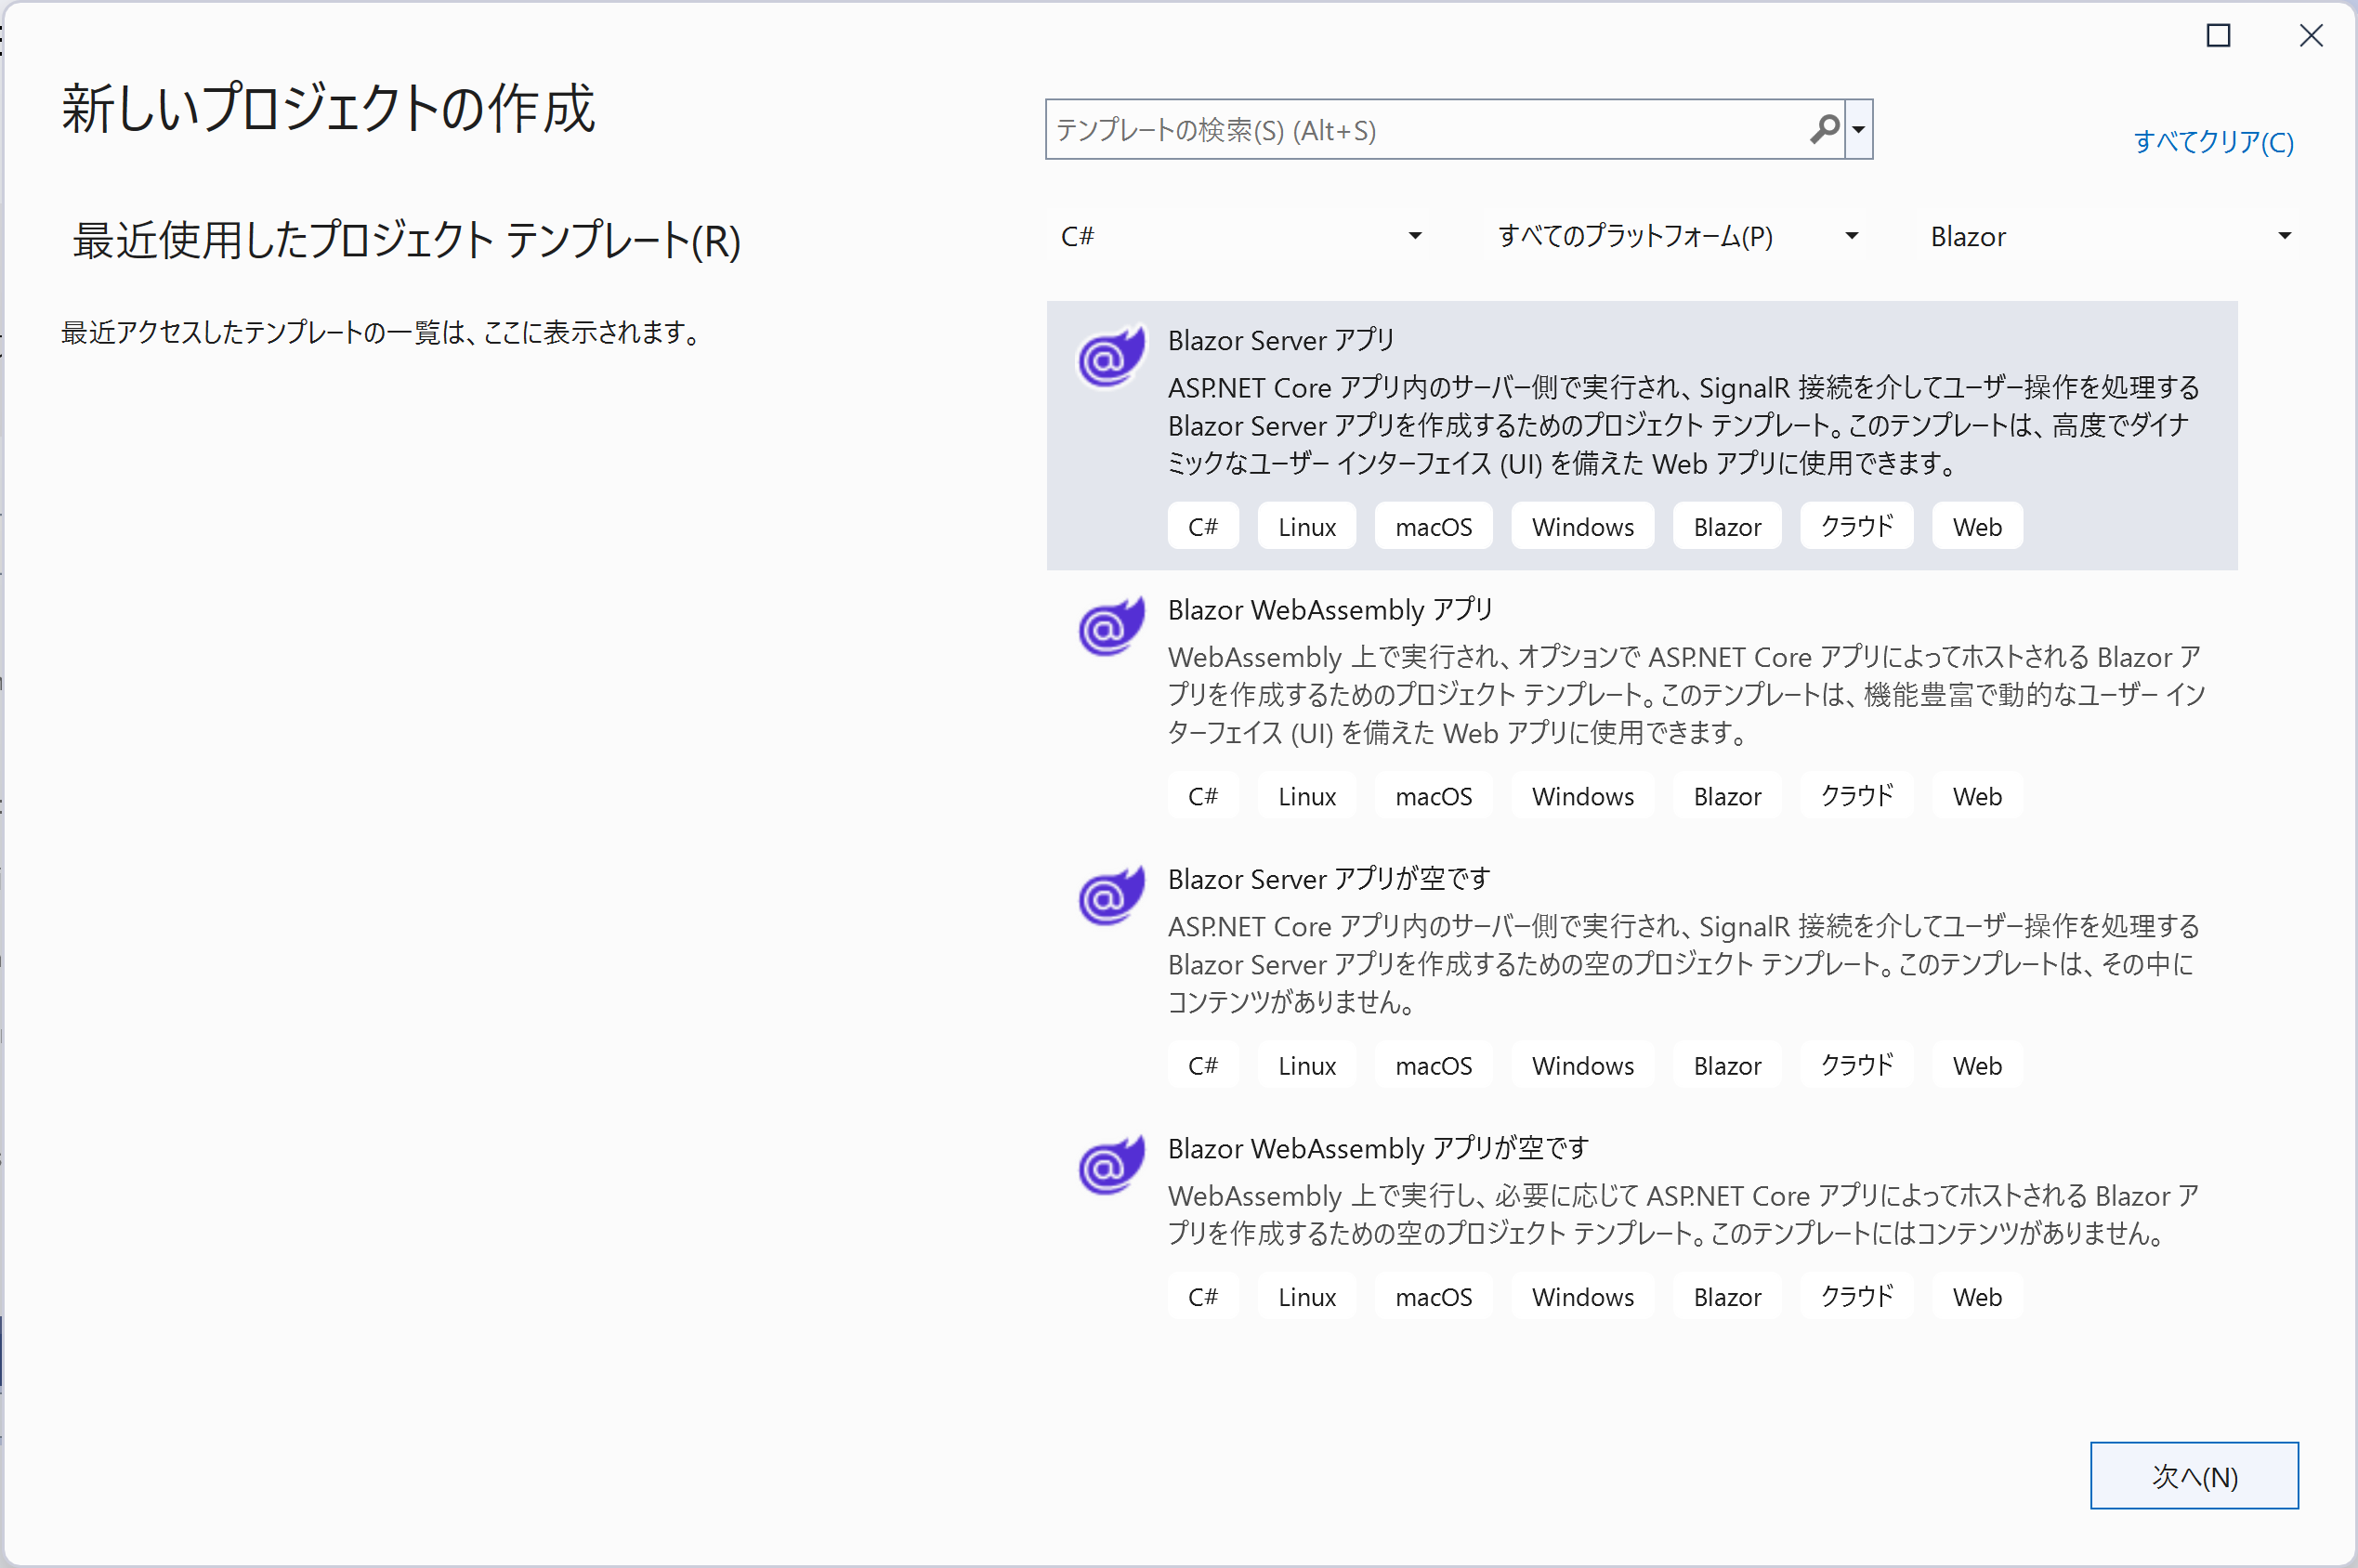Select the Blazor WebAssembly アプリが空です title

pyautogui.click(x=1378, y=1148)
